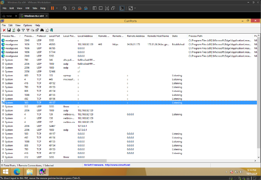This screenshot has height=180, width=261.
Task: Toggle the VMware library sidebar icon
Action: [x=95, y=8]
